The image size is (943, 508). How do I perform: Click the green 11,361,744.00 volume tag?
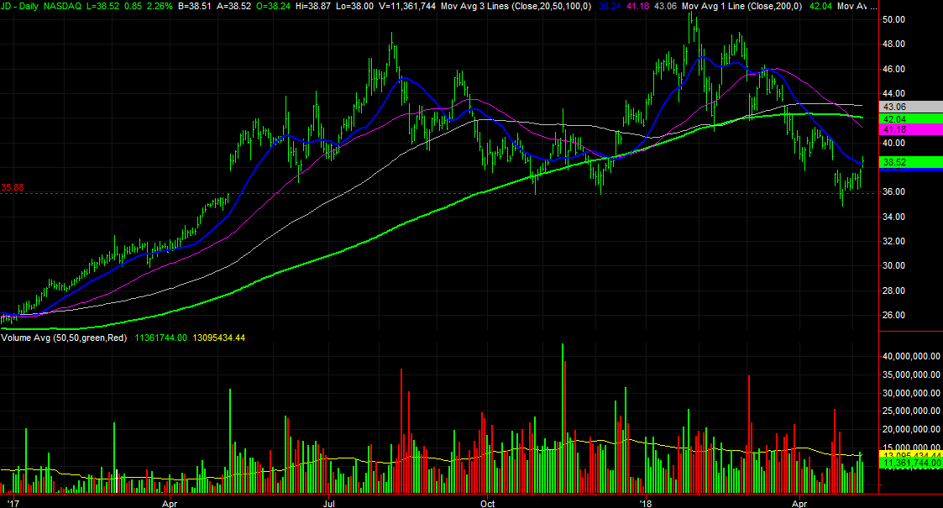point(910,463)
